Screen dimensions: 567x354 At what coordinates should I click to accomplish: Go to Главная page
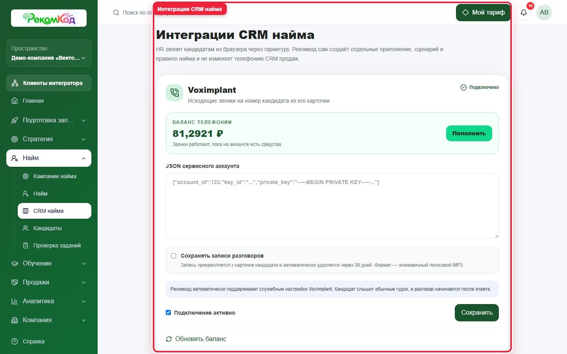click(x=49, y=101)
